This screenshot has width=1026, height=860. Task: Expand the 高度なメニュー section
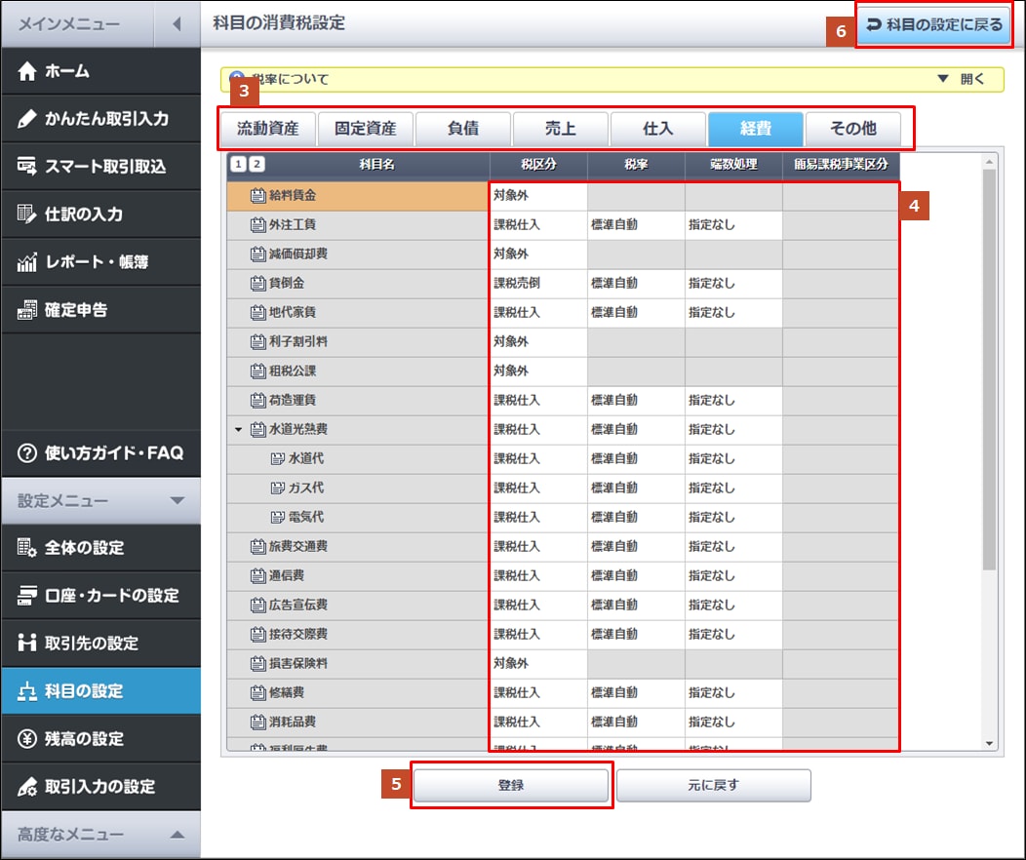click(177, 835)
